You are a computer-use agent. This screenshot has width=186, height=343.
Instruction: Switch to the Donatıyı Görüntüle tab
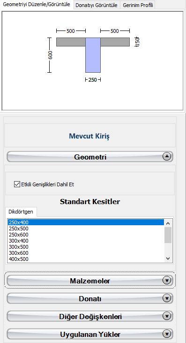(97, 5)
